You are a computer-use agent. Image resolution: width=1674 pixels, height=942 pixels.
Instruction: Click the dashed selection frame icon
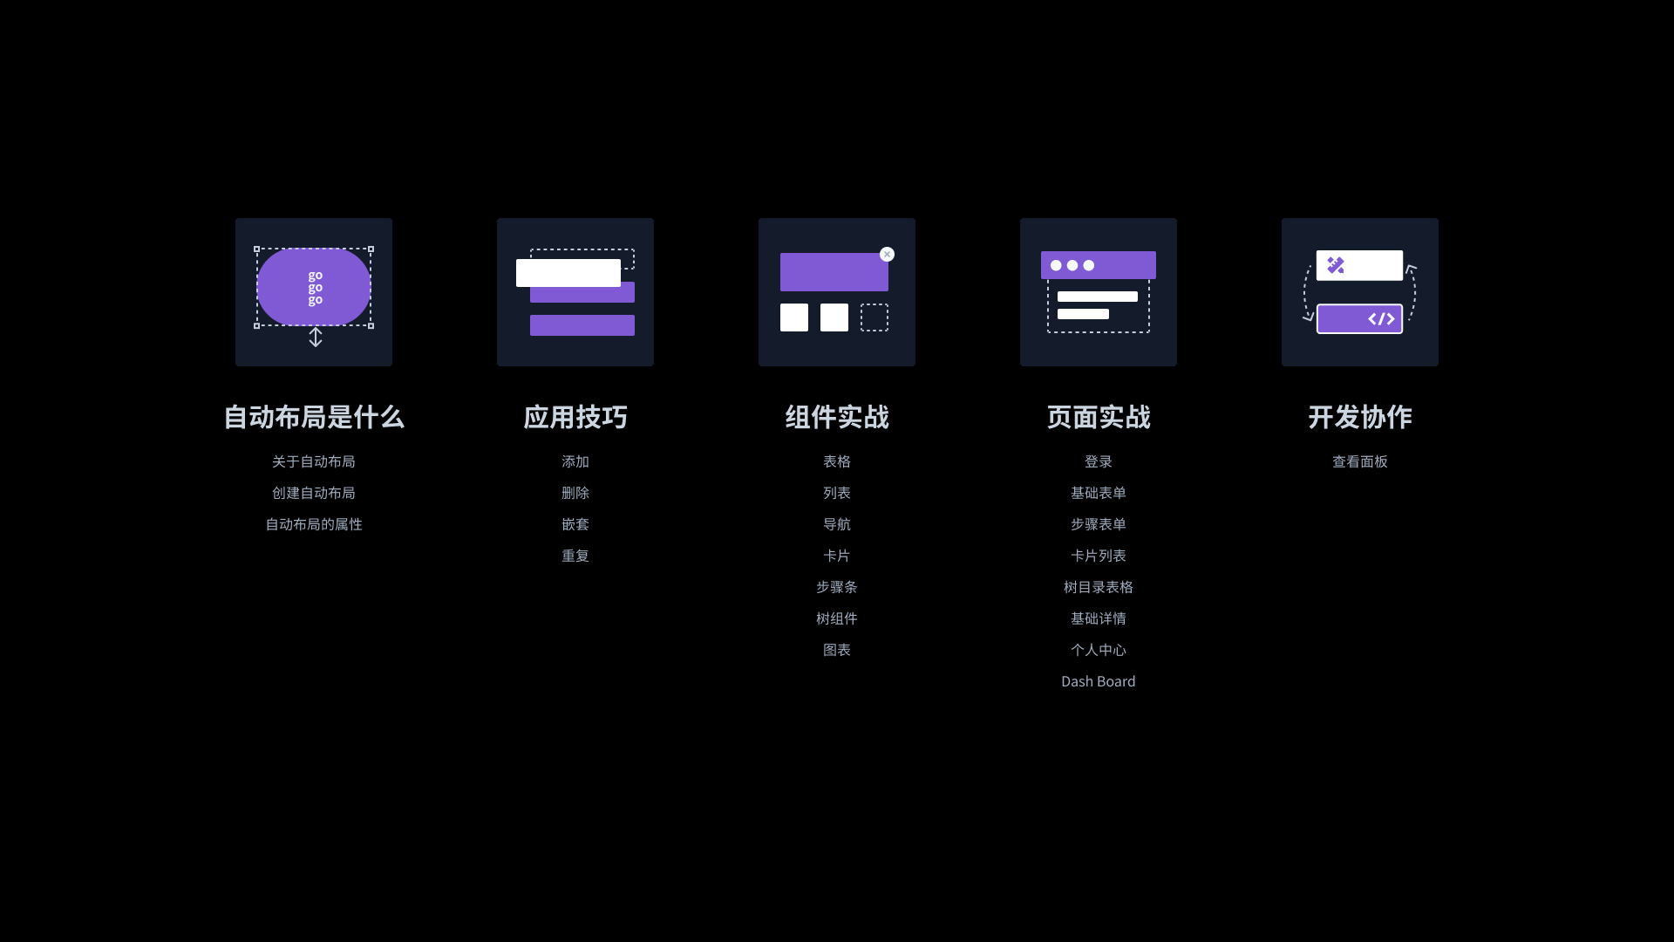(x=314, y=291)
